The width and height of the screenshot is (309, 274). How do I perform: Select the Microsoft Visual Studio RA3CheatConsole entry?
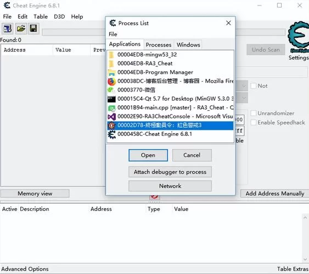[171, 116]
